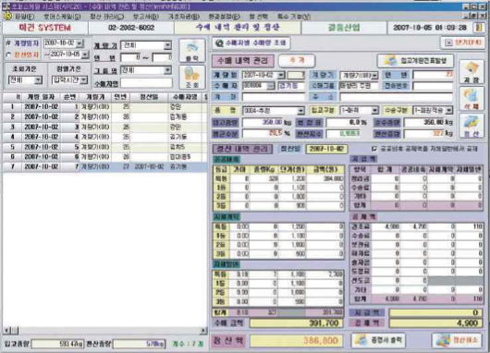Click the list's horizontal scrollbar right arrow
Viewport: 490px width, 353px height.
click(x=203, y=330)
